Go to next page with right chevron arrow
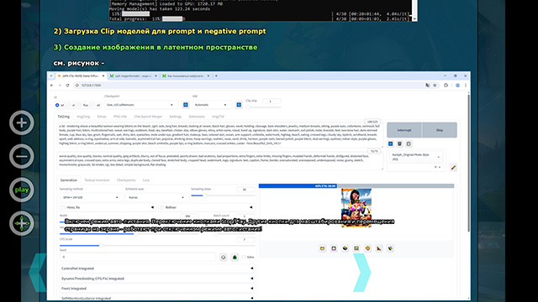 coord(362,273)
